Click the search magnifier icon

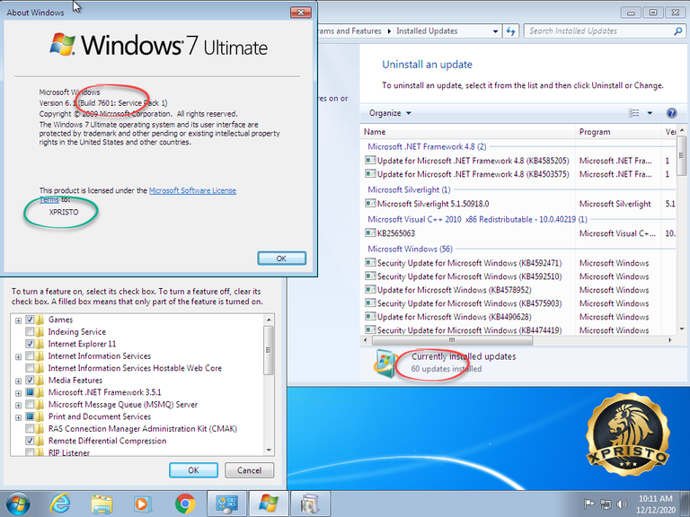678,31
